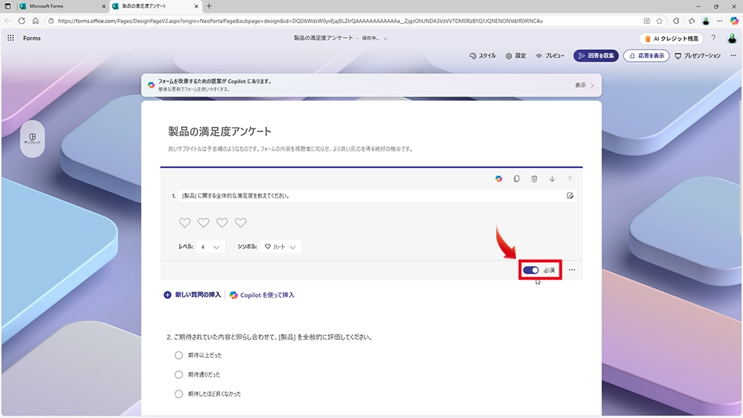Open the テンプレート side panel icon

click(x=32, y=138)
